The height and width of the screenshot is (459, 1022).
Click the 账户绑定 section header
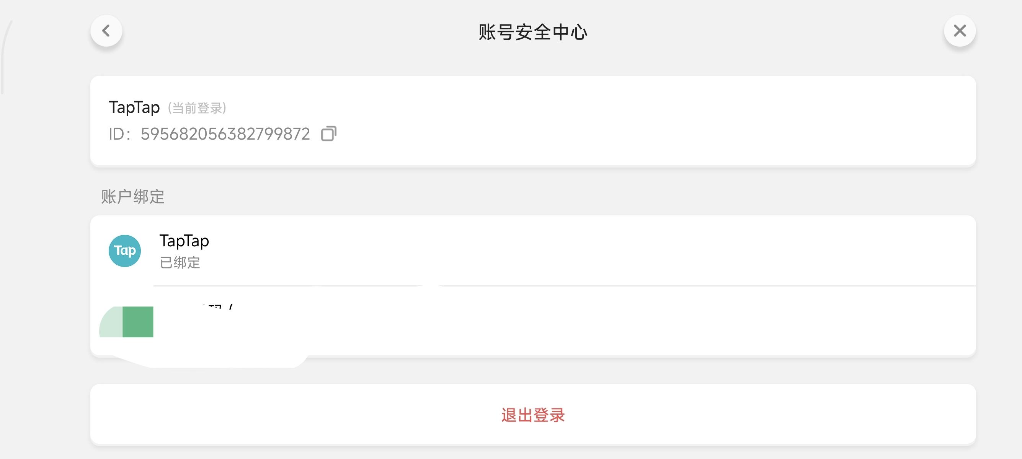click(132, 197)
